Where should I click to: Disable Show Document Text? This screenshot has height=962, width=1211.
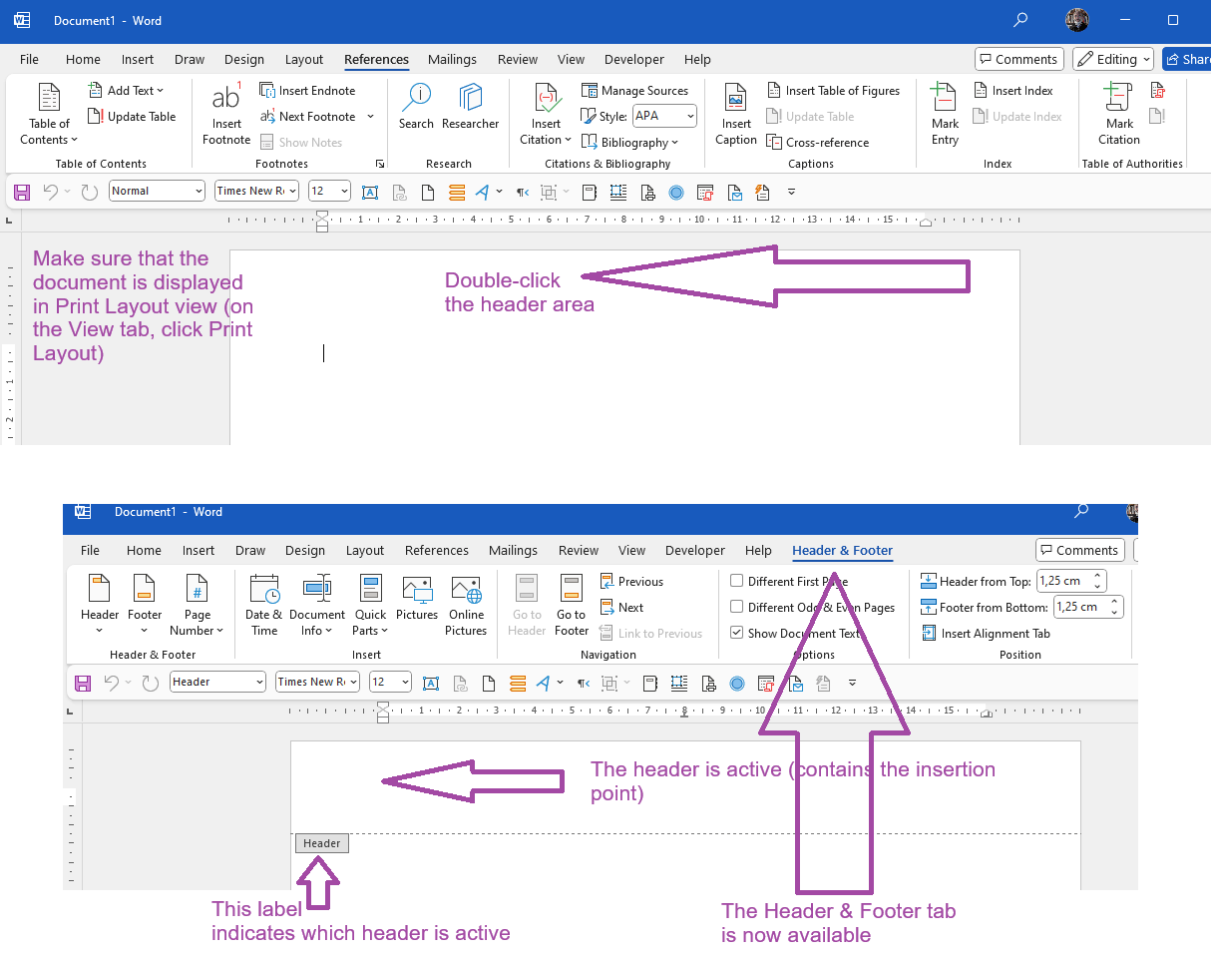pos(736,632)
